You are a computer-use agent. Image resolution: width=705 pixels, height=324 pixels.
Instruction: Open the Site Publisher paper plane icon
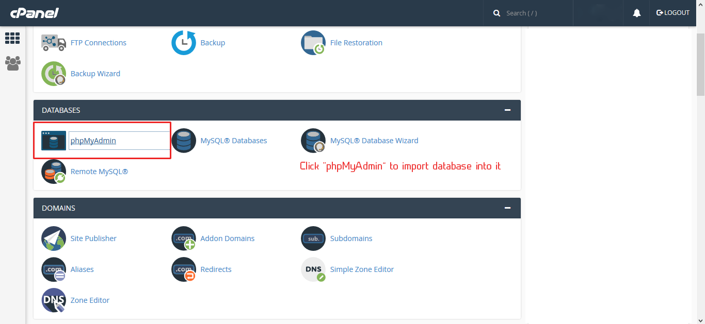[x=54, y=238]
